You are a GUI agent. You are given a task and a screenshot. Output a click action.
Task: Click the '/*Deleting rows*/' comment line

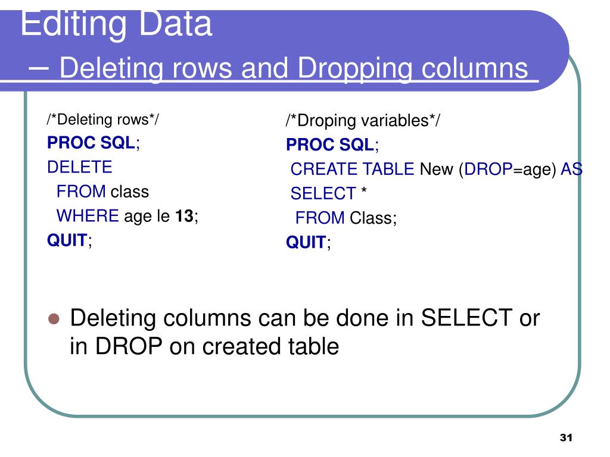[x=102, y=119]
